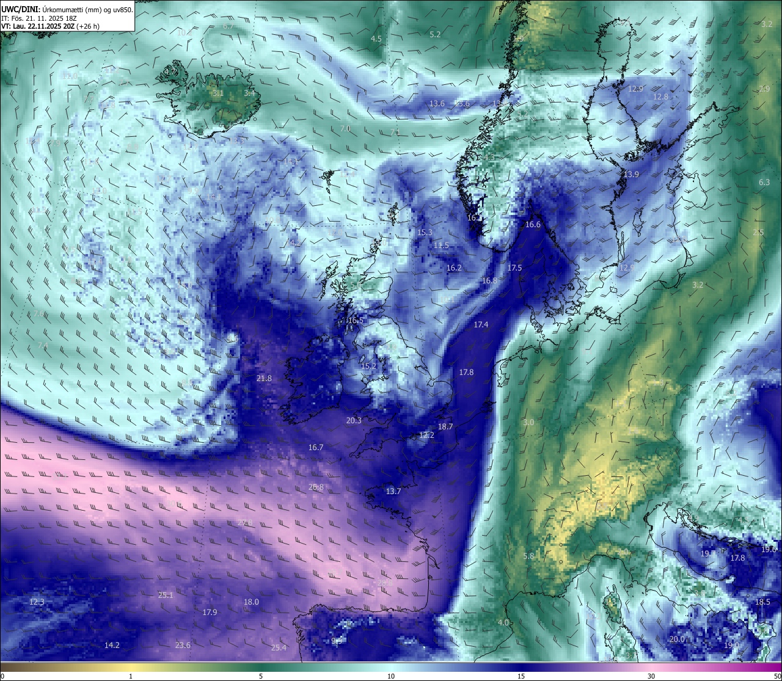
Task: Click the 5.2 value label
Action: (435, 34)
